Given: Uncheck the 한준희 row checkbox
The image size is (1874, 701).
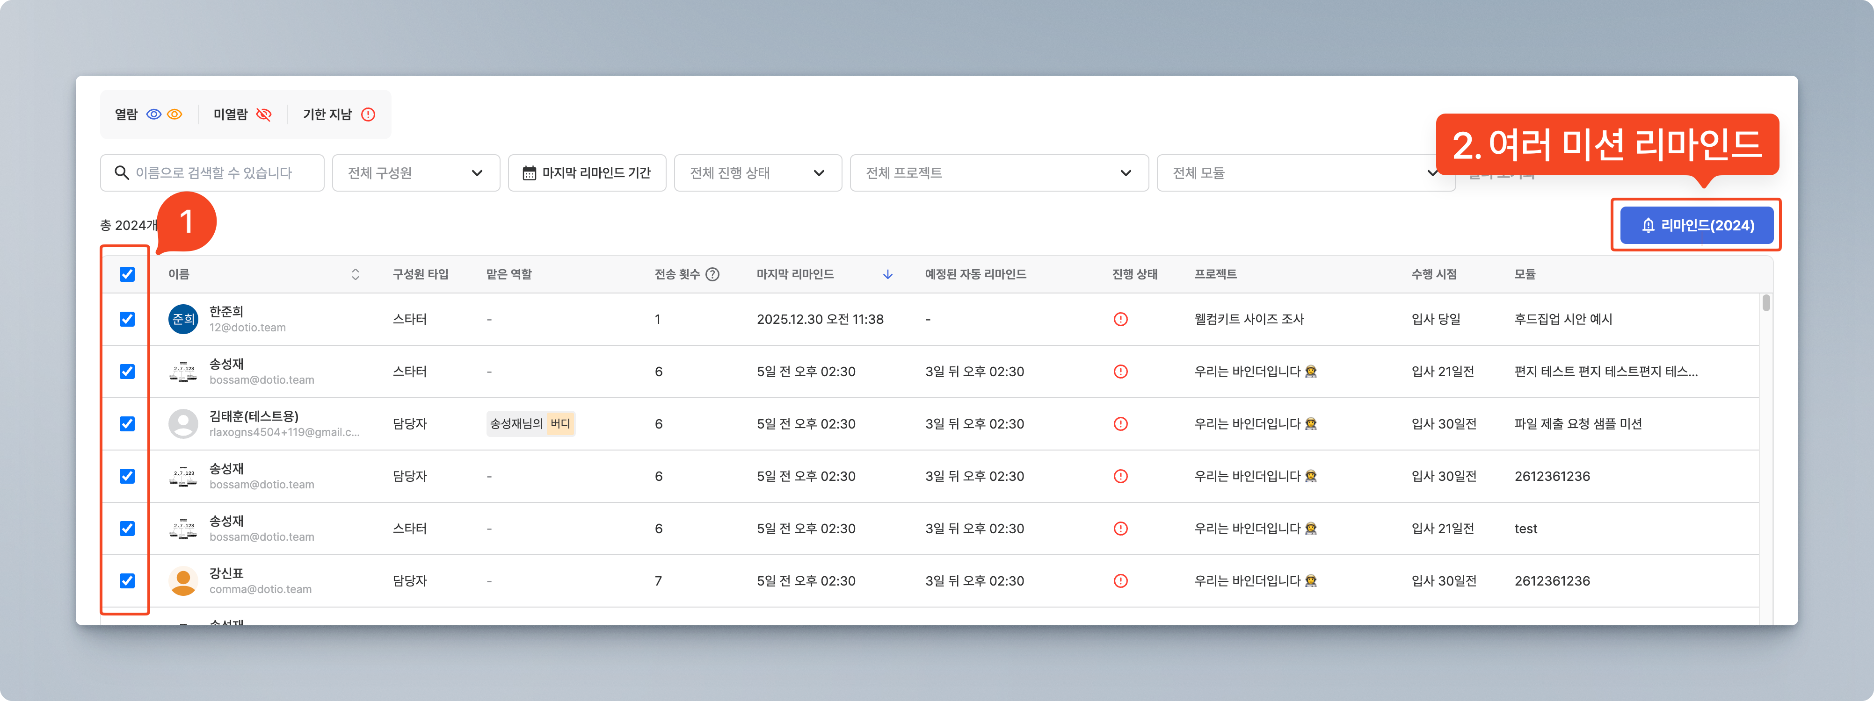Looking at the screenshot, I should 127,320.
